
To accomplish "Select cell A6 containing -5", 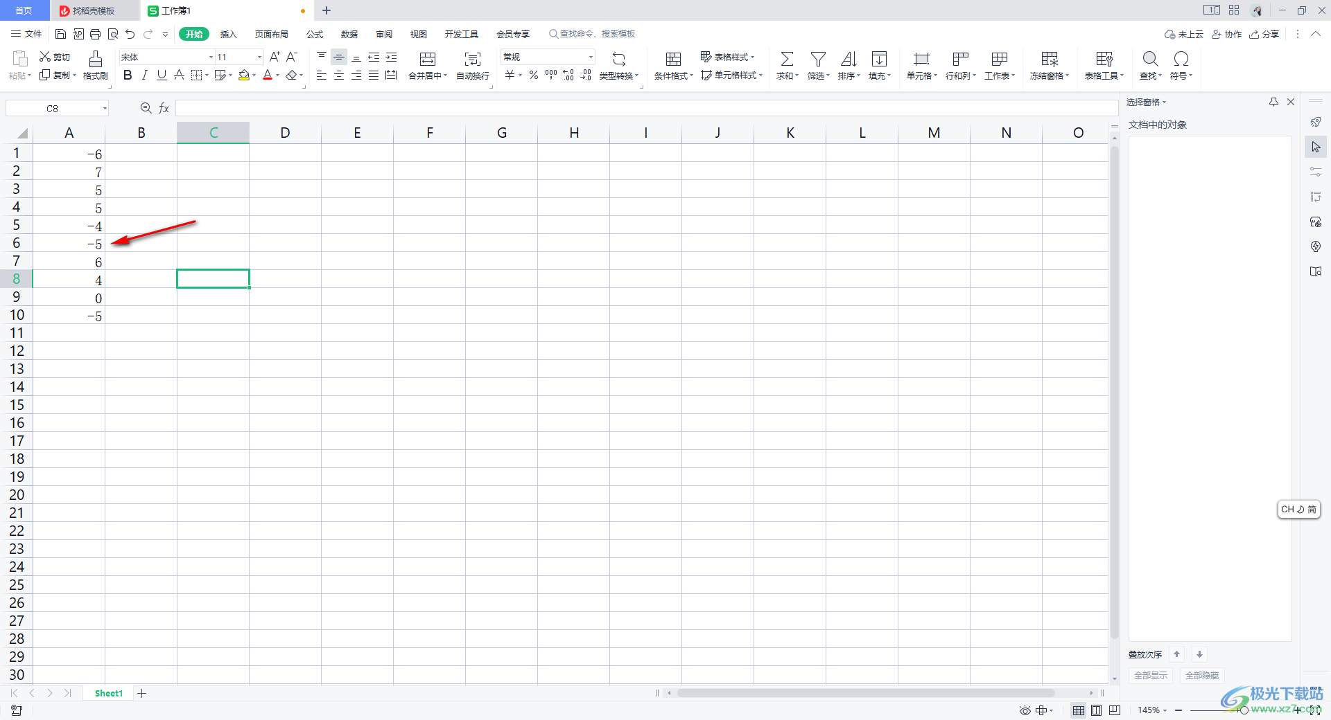I will [69, 243].
